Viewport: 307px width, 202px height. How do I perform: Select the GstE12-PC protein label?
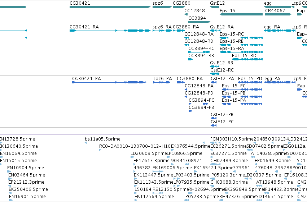pos(222,122)
